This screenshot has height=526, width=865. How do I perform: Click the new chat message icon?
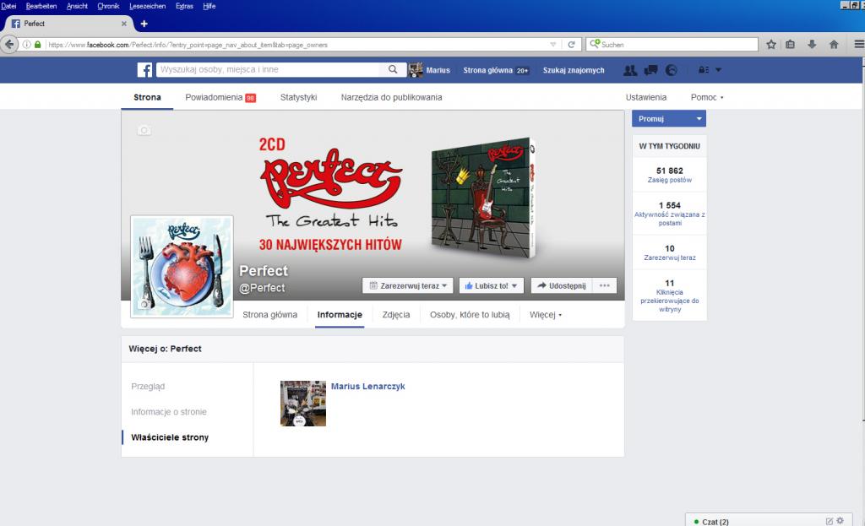(x=830, y=521)
